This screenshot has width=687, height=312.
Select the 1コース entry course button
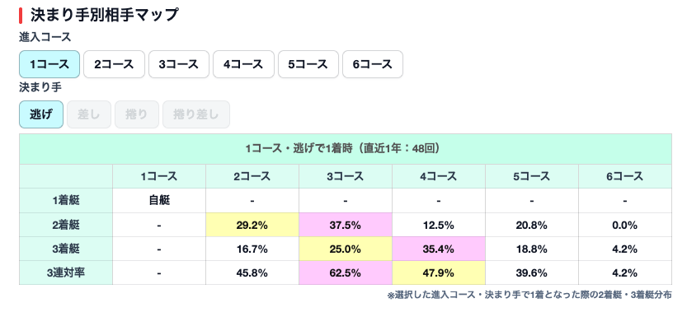(x=49, y=64)
